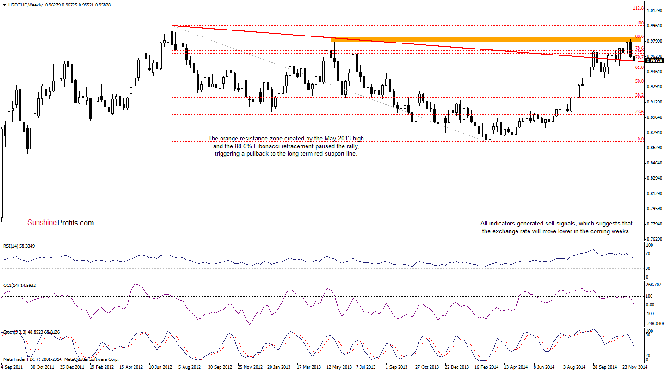
Task: Click the 'All indicators generated sell signals' note
Action: click(x=556, y=227)
